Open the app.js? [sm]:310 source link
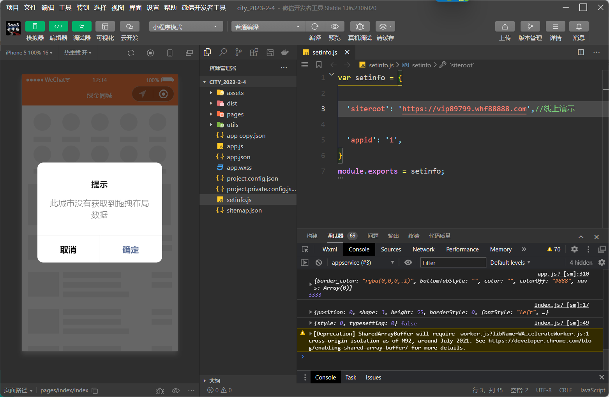This screenshot has height=397, width=609. click(x=563, y=274)
